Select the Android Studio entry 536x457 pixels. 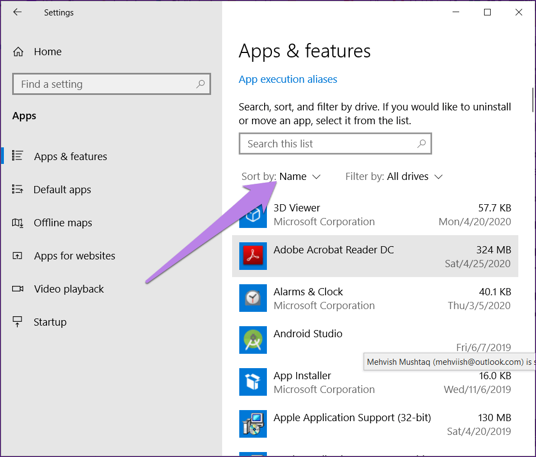point(375,340)
